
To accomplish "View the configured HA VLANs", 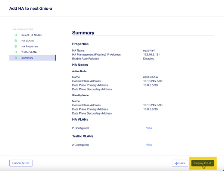I will [149, 128].
